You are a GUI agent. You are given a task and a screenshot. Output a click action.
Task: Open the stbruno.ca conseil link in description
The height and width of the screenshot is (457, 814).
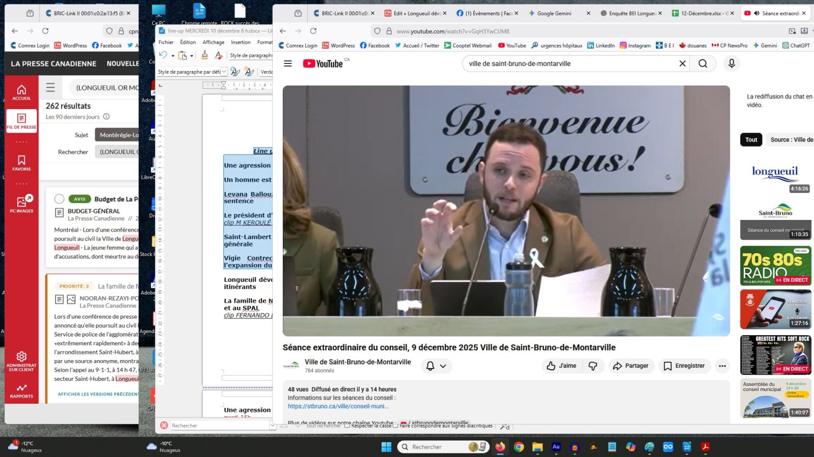338,406
